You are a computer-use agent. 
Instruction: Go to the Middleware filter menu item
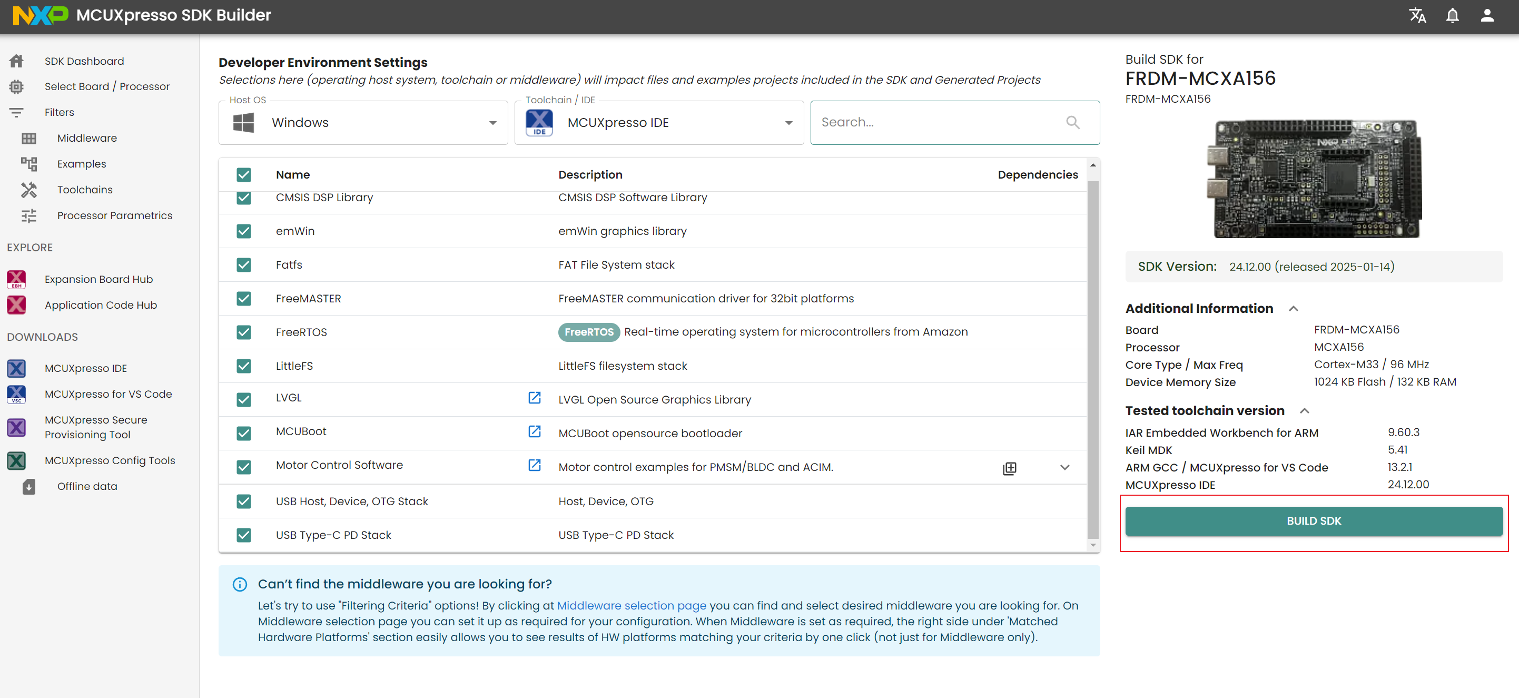tap(87, 138)
